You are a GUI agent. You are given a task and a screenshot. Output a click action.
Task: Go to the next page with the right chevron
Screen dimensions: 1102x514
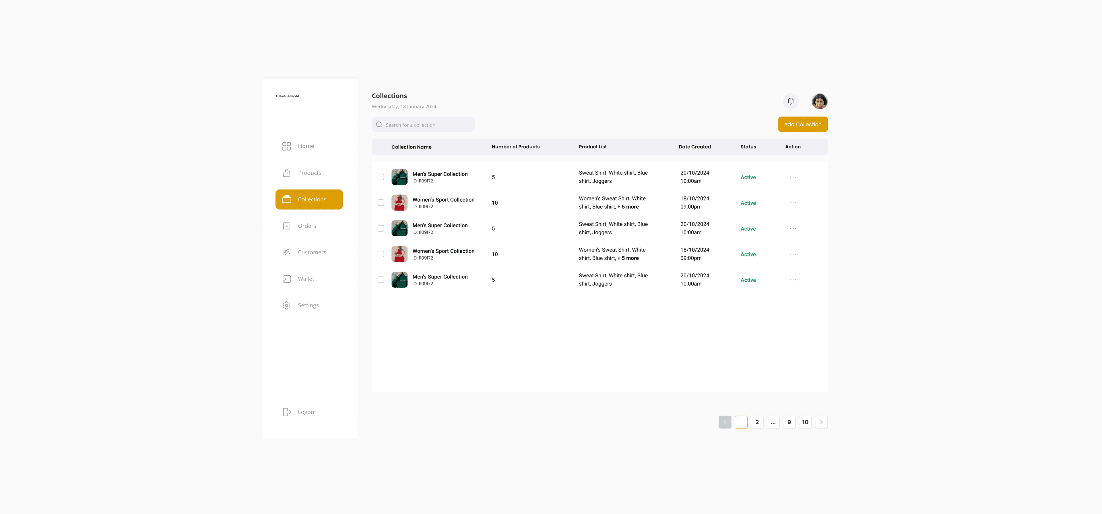coord(821,422)
